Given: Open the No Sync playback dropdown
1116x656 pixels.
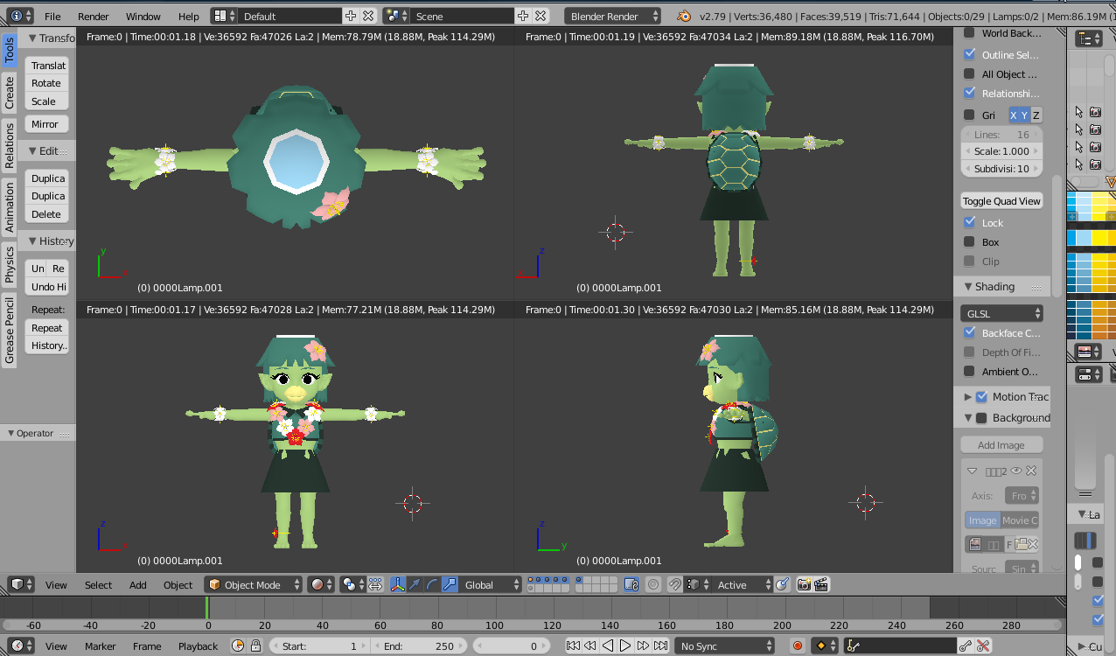Looking at the screenshot, I should pos(725,646).
